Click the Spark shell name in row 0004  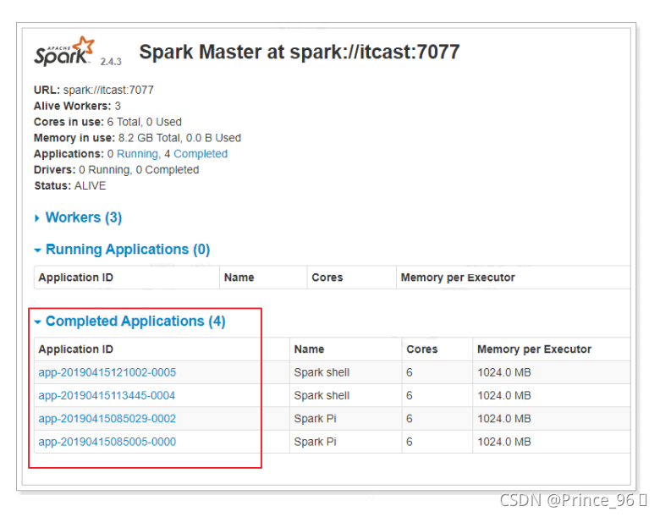pos(322,396)
